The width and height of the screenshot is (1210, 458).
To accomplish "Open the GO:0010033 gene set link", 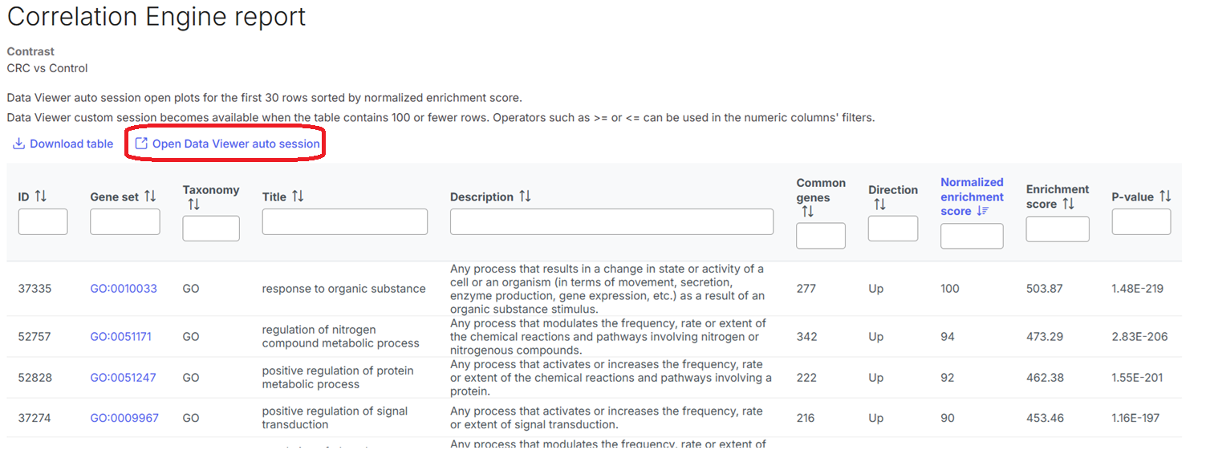I will pos(124,289).
